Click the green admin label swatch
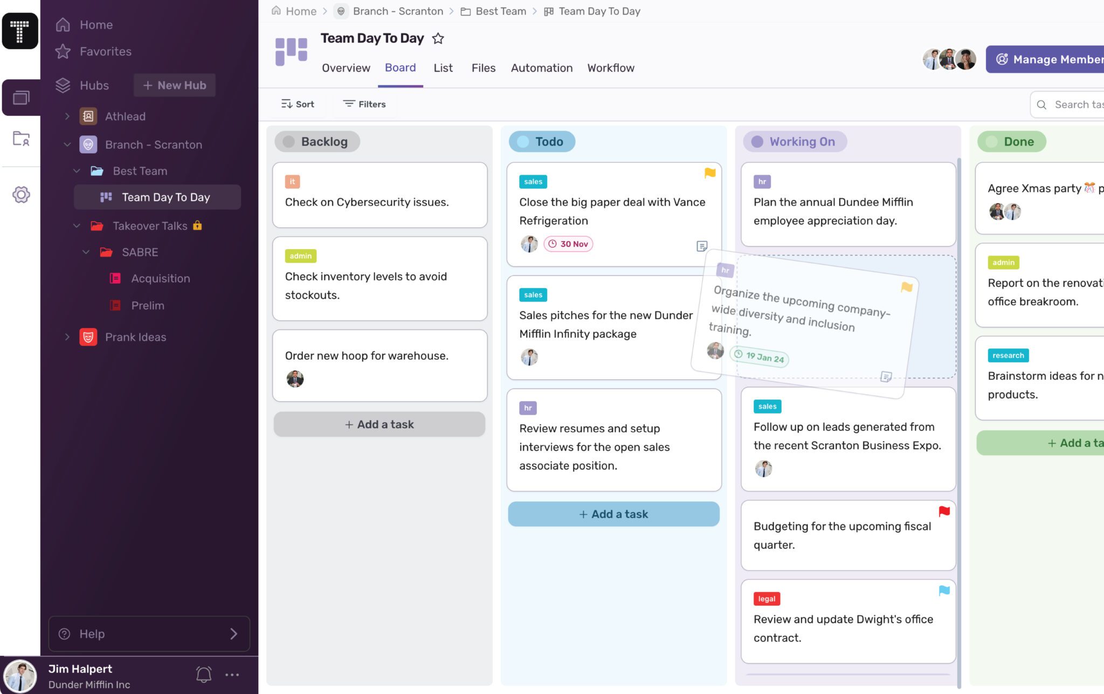 [1003, 263]
